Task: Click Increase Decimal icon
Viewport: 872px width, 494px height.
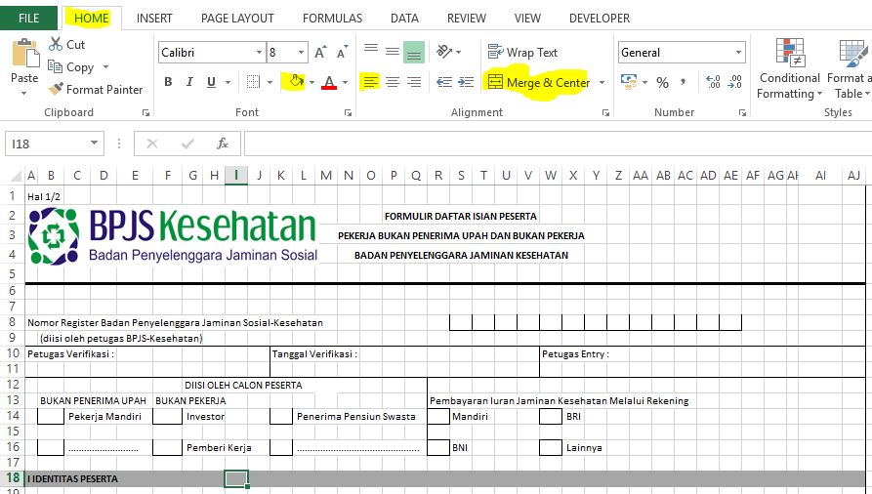Action: coord(714,82)
